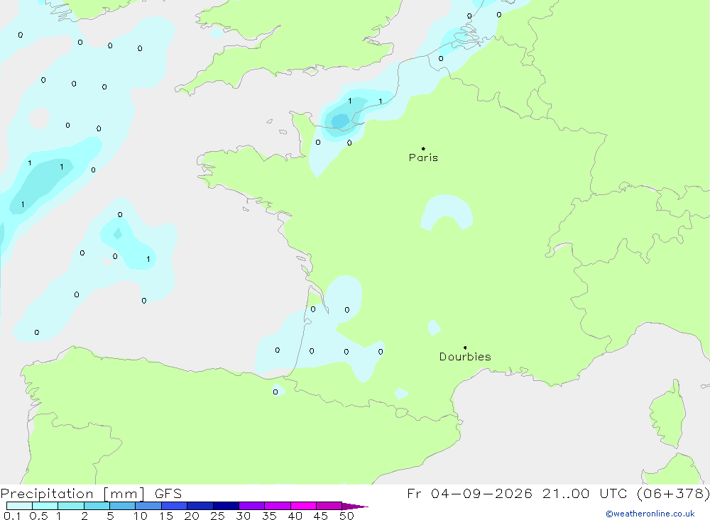Click the forecast date 'Fr 04-09-2026'
Image resolution: width=710 pixels, height=520 pixels.
pyautogui.click(x=469, y=494)
